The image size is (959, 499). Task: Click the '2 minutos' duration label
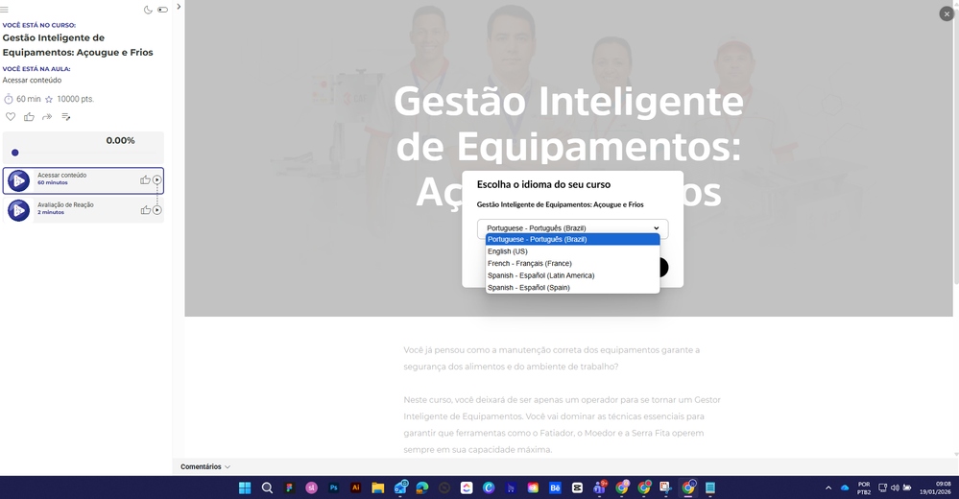pos(51,213)
